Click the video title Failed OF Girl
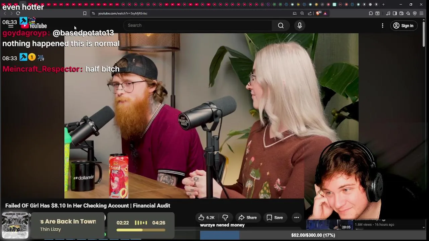Screen dimensions: 429x241 (88, 206)
